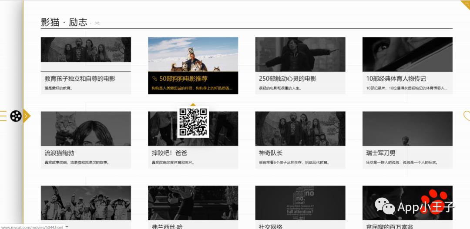Open the 50部狗狗电影推荐 list
This screenshot has width=470, height=229.
(183, 79)
